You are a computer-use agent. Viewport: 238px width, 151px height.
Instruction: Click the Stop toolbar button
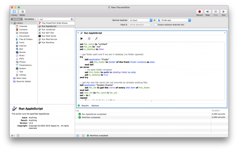click(x=215, y=11)
